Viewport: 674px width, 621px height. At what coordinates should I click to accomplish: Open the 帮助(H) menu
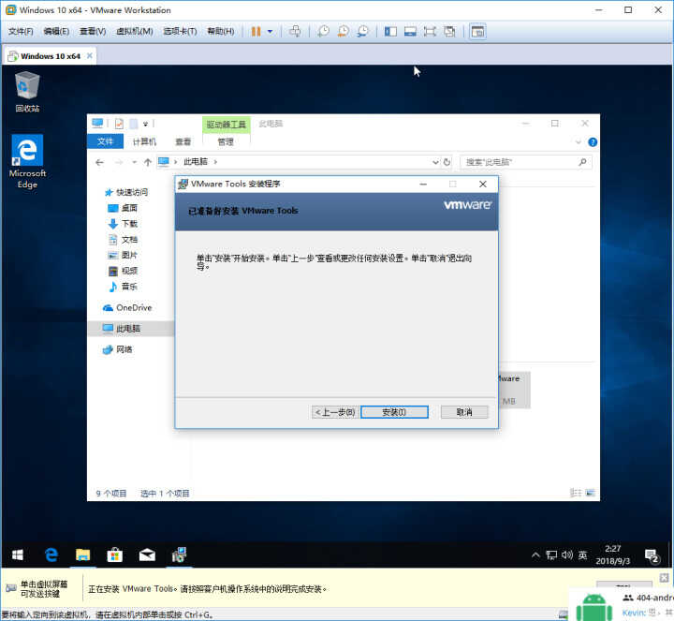[221, 32]
